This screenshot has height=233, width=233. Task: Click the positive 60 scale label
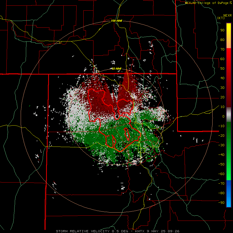tap(222, 59)
